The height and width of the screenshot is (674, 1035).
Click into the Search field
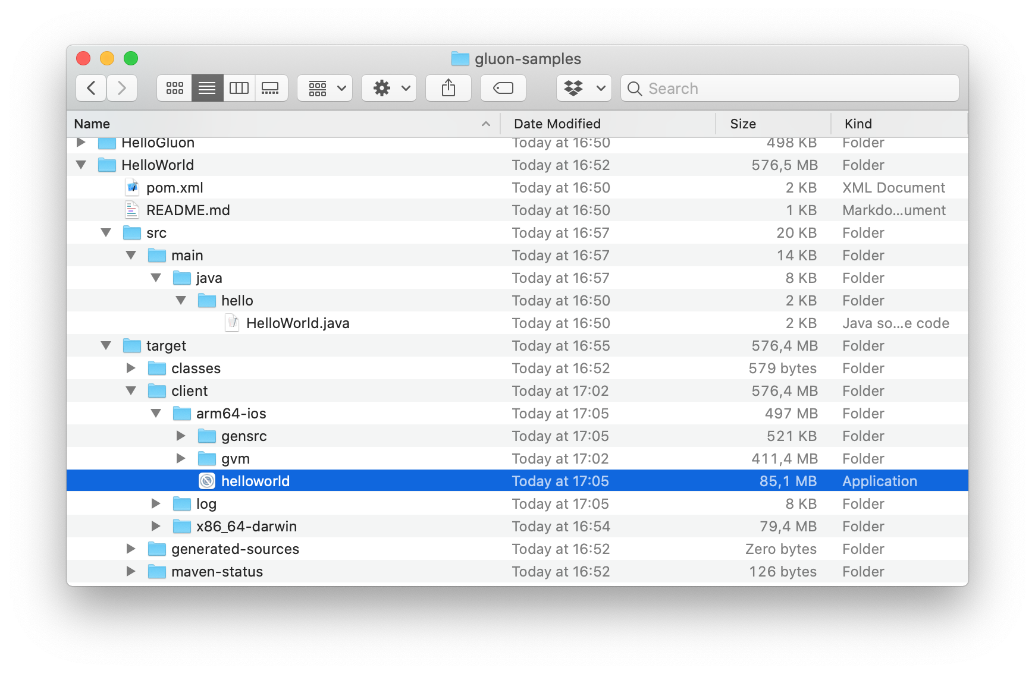[x=790, y=89]
